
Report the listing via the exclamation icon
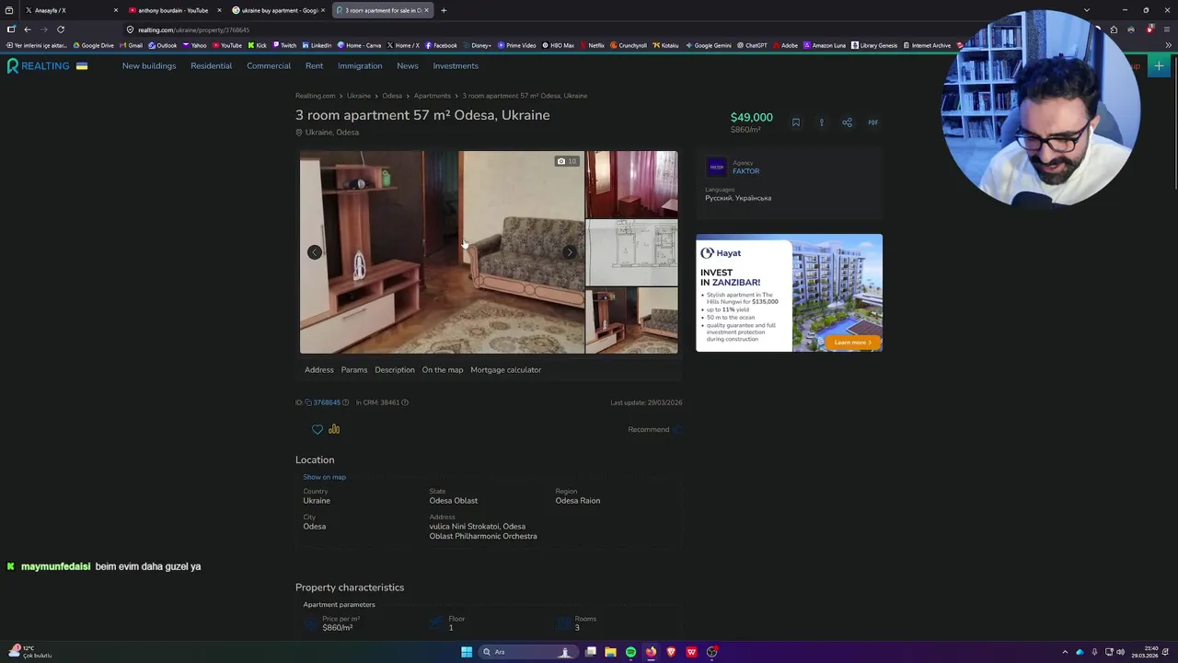click(x=822, y=122)
